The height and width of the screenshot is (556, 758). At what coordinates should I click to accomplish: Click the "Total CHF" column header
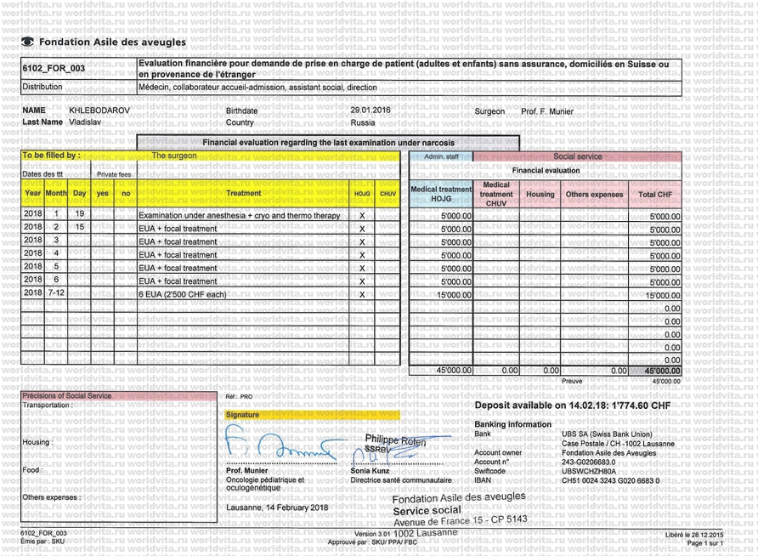655,195
